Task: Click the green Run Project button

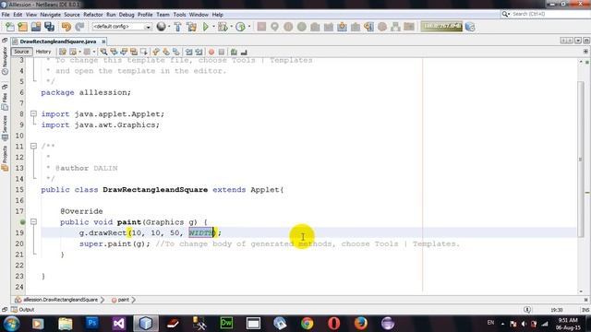Action: tap(206, 27)
